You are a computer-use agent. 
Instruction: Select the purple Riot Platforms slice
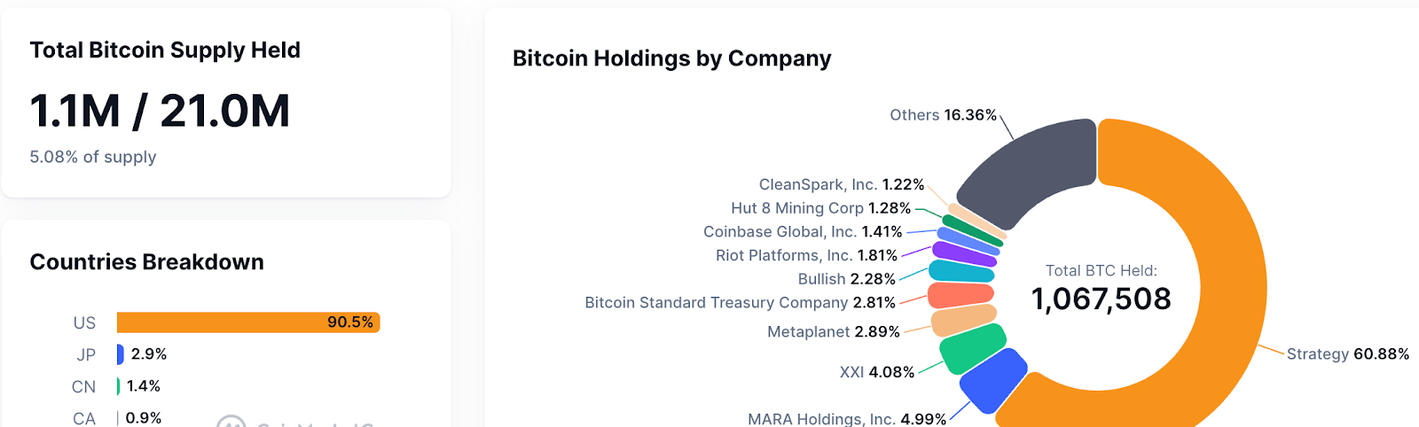click(x=965, y=253)
